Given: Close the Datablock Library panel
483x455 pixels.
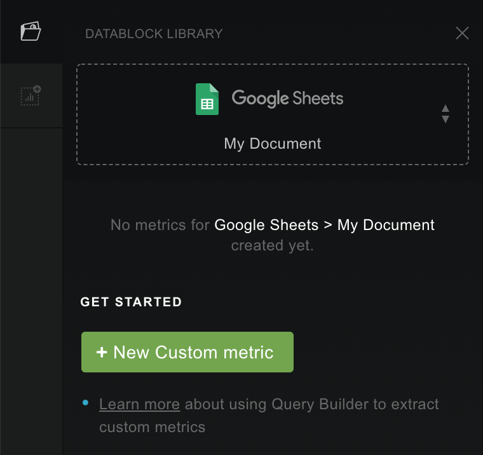Looking at the screenshot, I should click(x=462, y=33).
